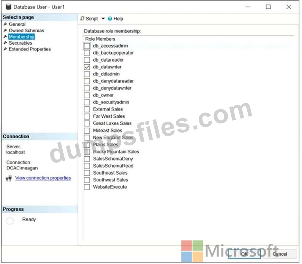The width and height of the screenshot is (302, 264).
Task: Enable the db_owner role checkbox
Action: pos(87,95)
